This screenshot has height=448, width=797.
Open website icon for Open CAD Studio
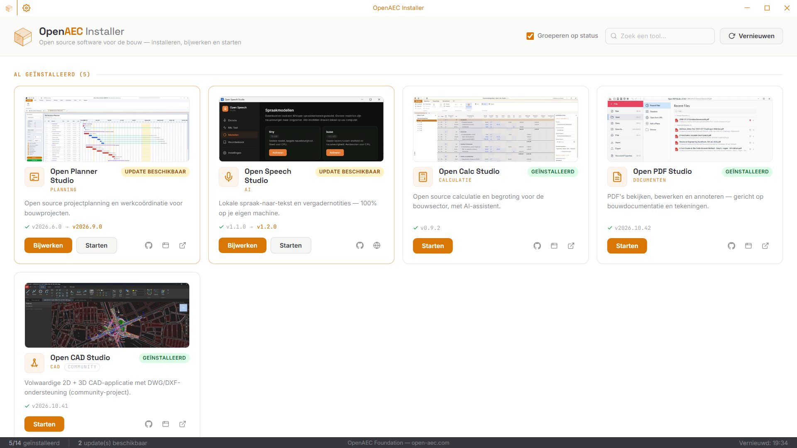(x=166, y=424)
